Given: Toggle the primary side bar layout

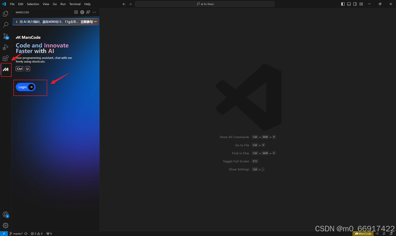Looking at the screenshot, I should click(x=343, y=4).
